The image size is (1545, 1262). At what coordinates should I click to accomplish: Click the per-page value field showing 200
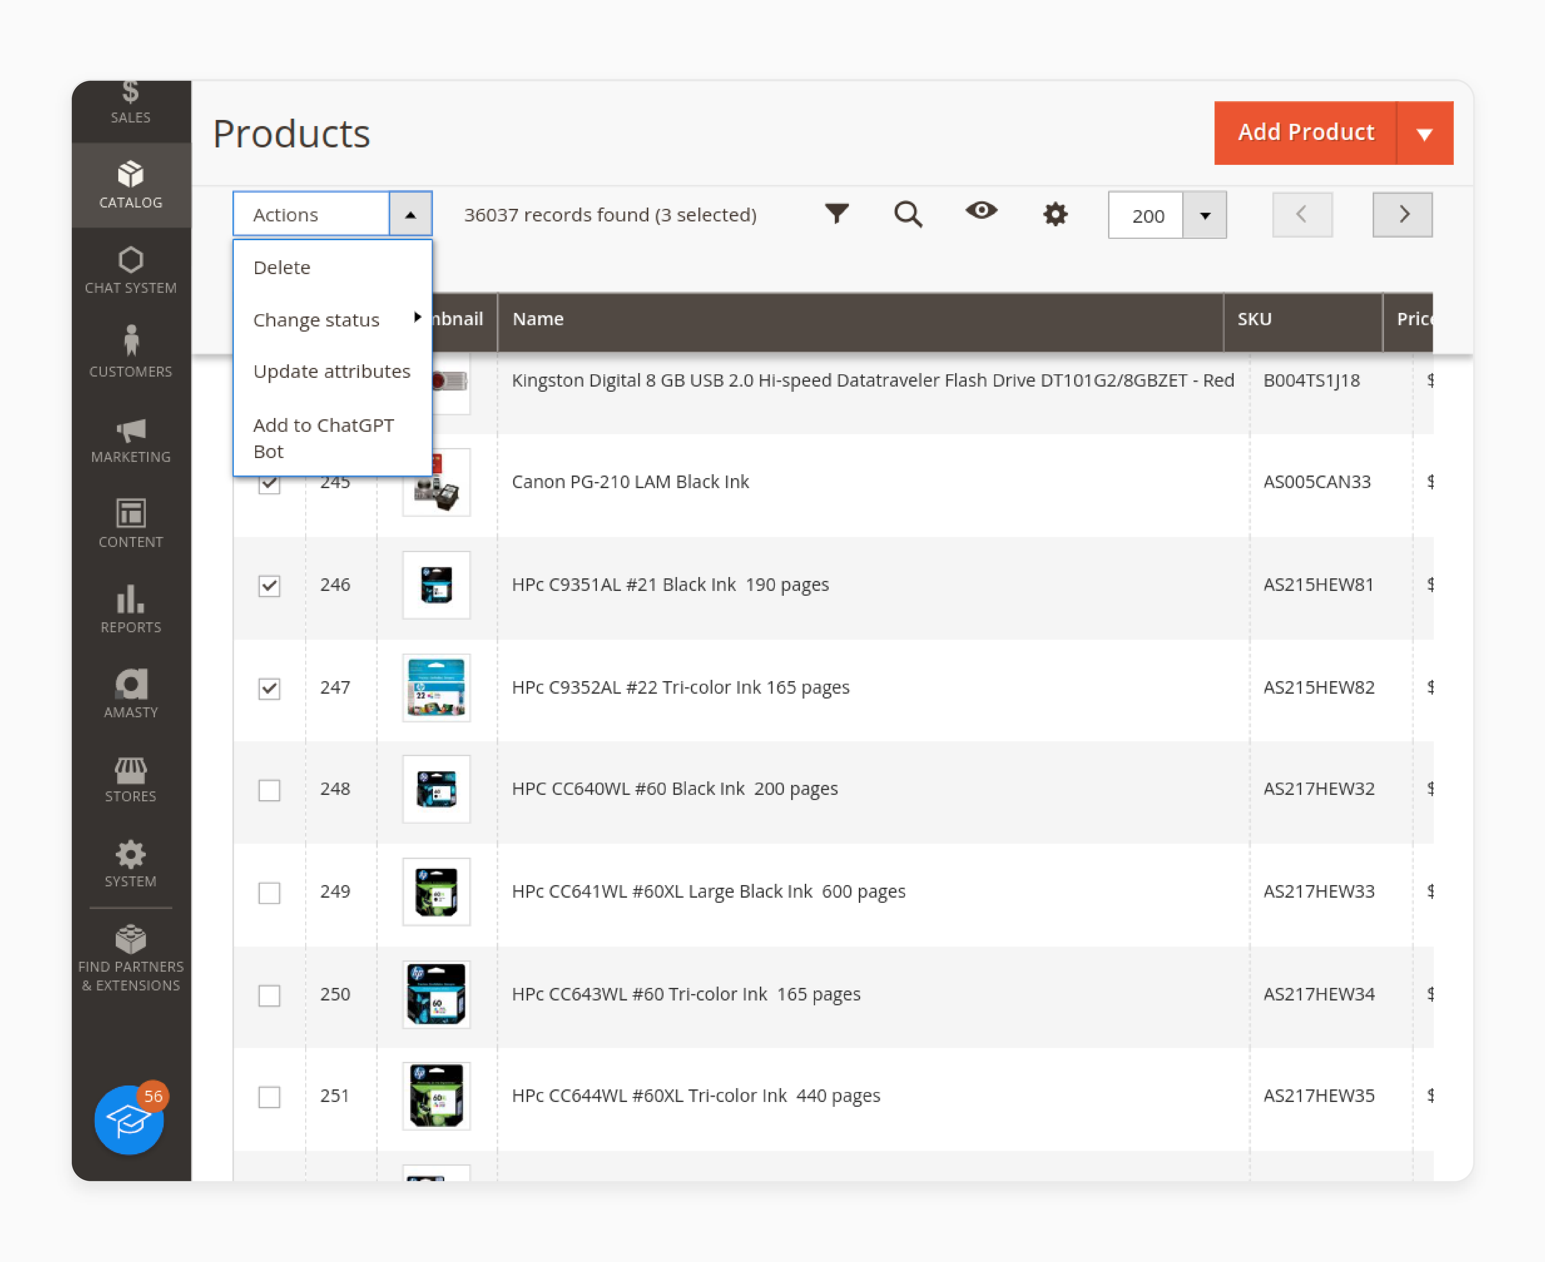click(x=1146, y=215)
